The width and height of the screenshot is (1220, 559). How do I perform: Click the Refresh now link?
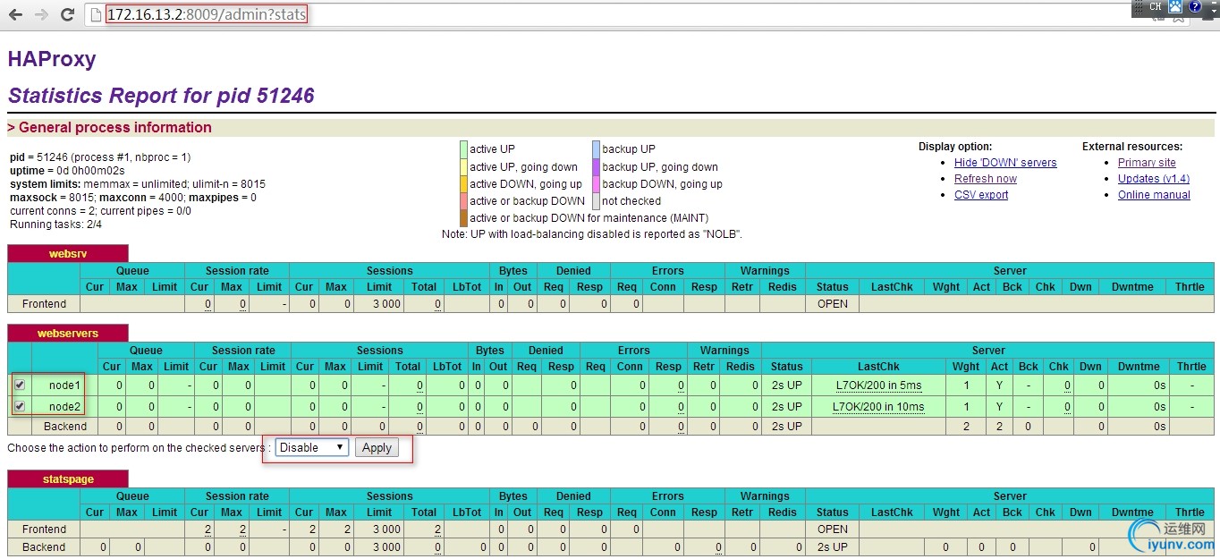click(985, 179)
